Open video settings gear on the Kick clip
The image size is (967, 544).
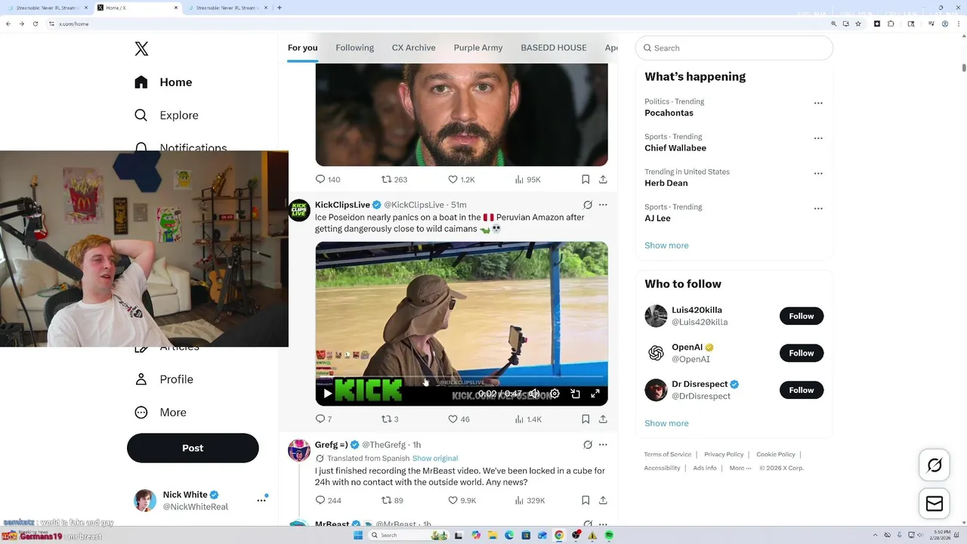tap(555, 394)
